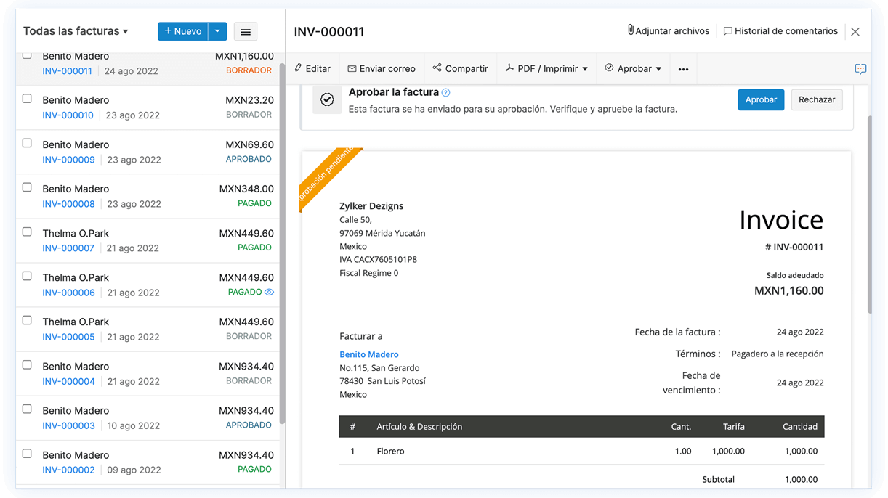
Task: Click Enviar correo in the toolbar
Action: click(x=382, y=68)
